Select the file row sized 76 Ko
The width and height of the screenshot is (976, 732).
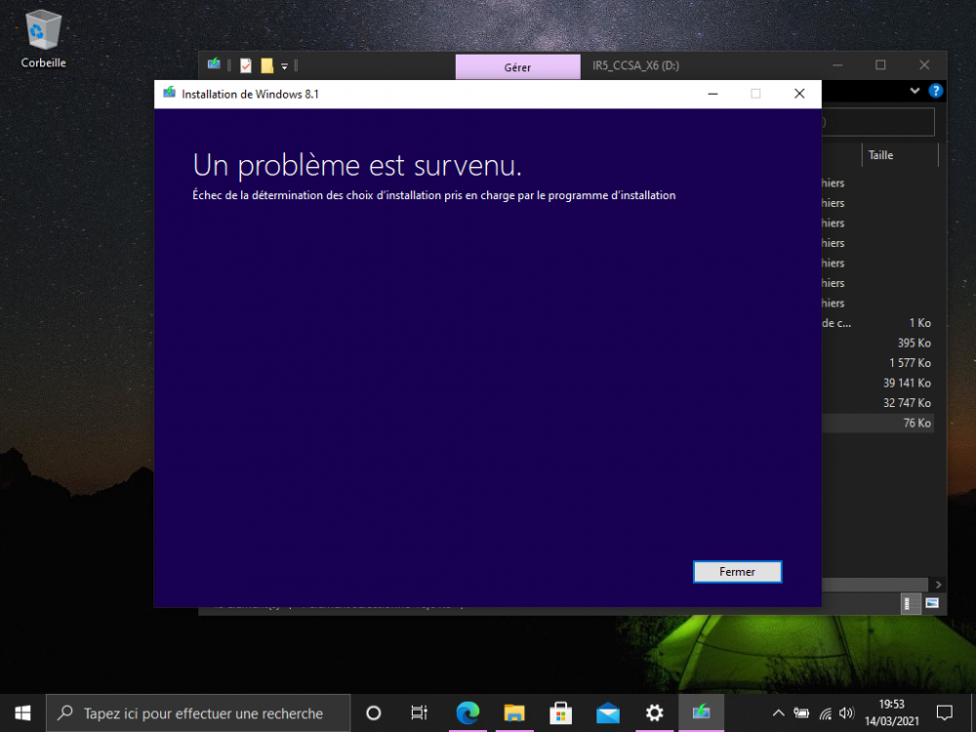click(x=877, y=423)
